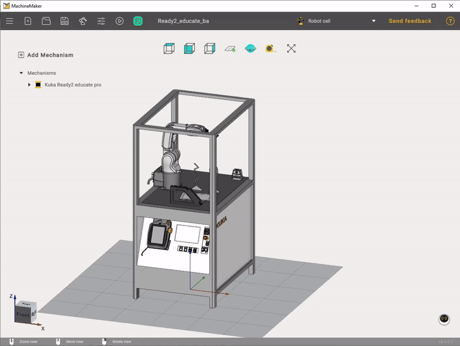Collapse the Mechanisms tree node

(x=21, y=73)
